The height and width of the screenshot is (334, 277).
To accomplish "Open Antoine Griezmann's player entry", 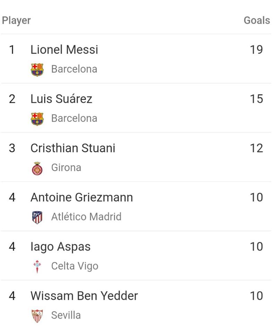I will pos(82,197).
